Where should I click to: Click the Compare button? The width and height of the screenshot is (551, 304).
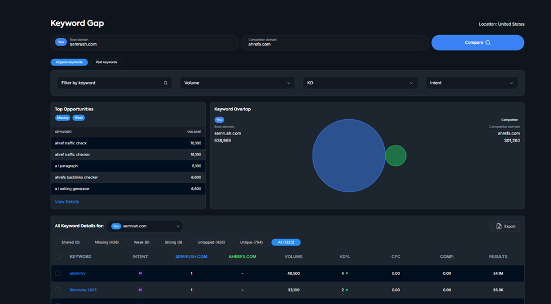click(477, 43)
